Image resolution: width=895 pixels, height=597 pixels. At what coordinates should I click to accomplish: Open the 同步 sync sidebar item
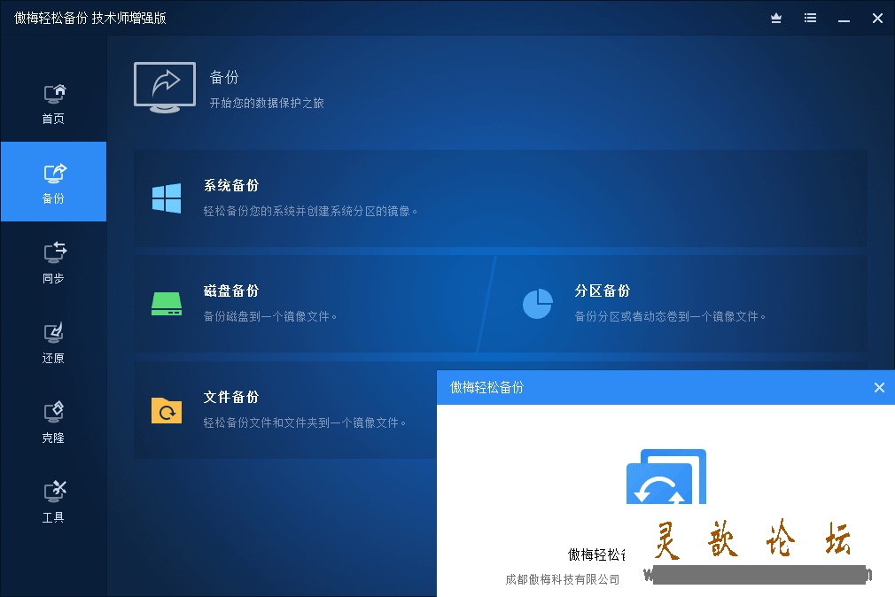[x=54, y=262]
